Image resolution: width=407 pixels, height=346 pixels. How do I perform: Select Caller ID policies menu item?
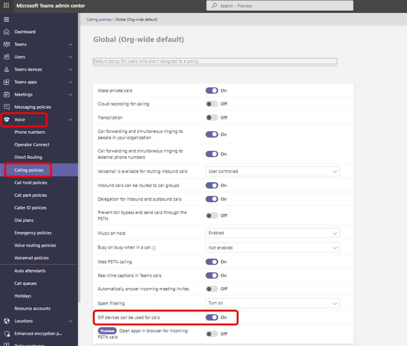pyautogui.click(x=30, y=208)
